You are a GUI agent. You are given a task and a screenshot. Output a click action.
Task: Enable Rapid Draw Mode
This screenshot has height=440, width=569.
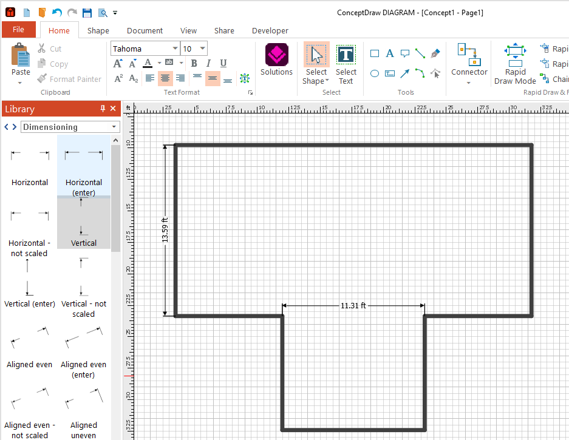pyautogui.click(x=515, y=64)
